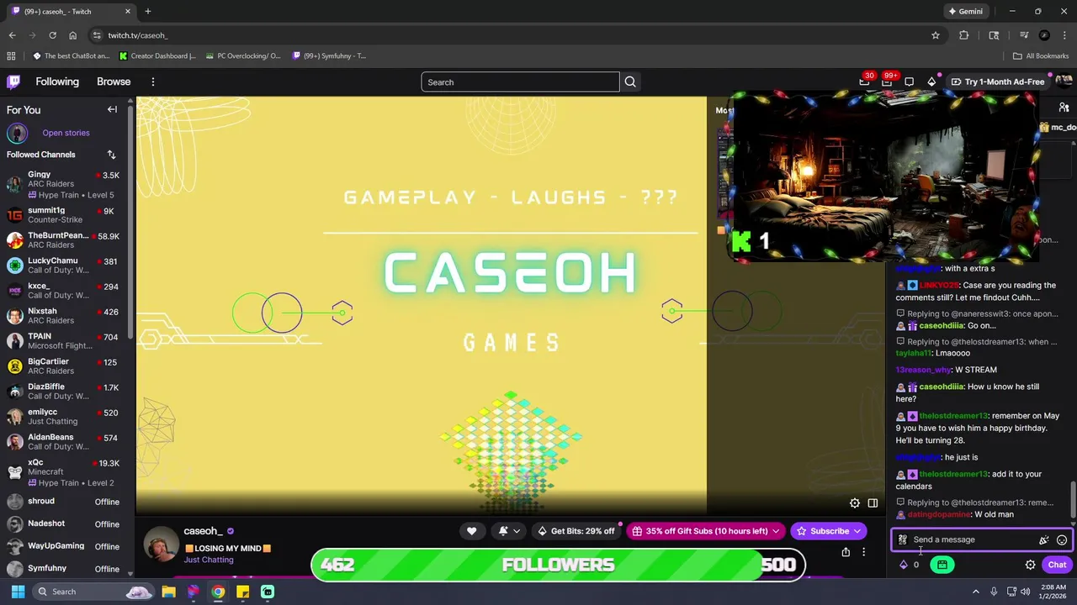The width and height of the screenshot is (1077, 605).
Task: Go to LuckyChamu's channel
Action: (65, 266)
